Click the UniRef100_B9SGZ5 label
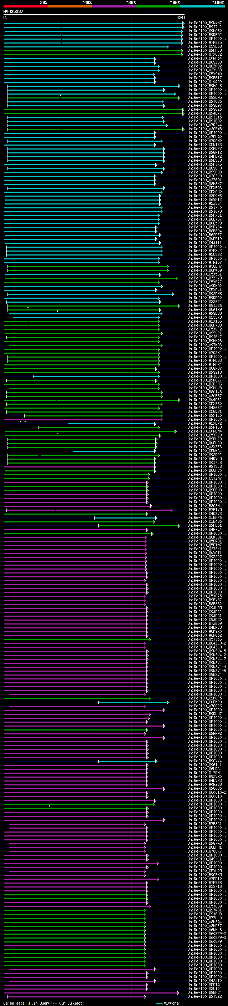The image size is (228, 1006). click(204, 109)
